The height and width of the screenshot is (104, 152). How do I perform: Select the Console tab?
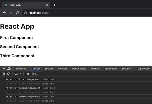point(35,69)
